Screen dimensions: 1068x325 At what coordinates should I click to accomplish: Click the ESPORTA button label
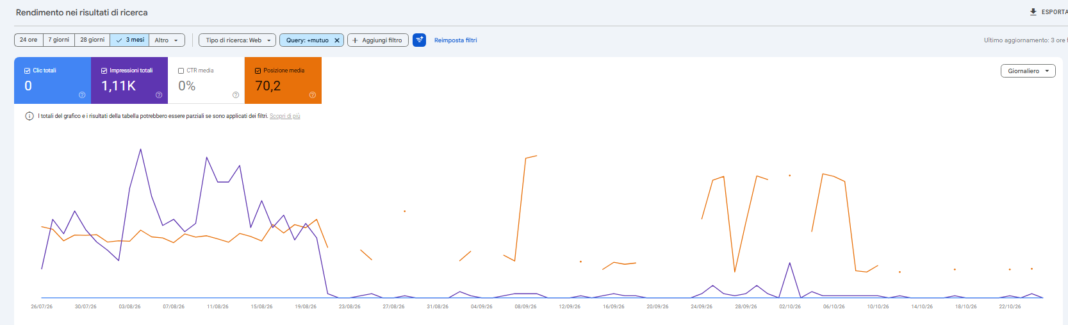tap(1054, 12)
